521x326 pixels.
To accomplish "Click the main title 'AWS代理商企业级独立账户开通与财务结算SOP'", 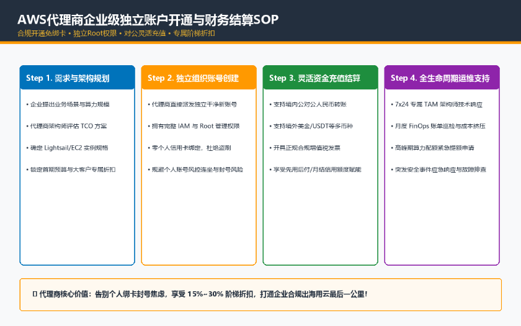I will click(148, 20).
